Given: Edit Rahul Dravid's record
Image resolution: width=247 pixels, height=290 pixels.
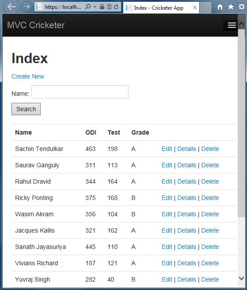Looking at the screenshot, I should pyautogui.click(x=167, y=181).
